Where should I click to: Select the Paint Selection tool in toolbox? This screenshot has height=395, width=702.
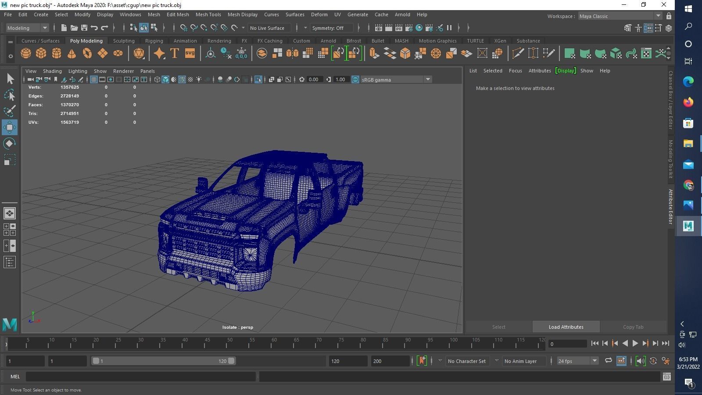10,111
